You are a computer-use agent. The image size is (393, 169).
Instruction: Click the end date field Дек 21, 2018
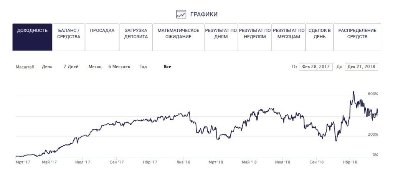pyautogui.click(x=362, y=67)
